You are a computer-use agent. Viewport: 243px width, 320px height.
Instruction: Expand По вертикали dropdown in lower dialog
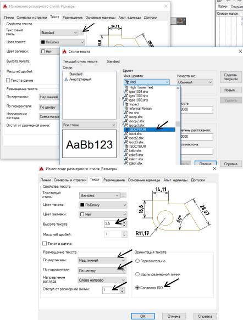[102, 260]
